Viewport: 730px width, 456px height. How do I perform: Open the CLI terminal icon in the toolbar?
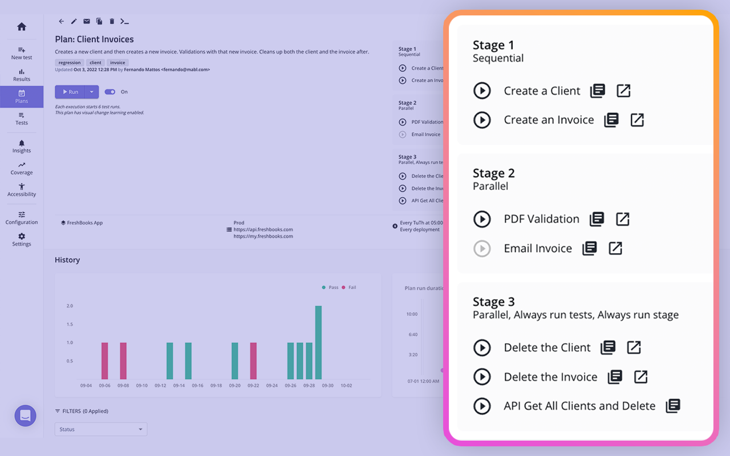click(x=124, y=21)
